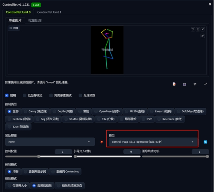Disable the 启用 checkbox
This screenshot has width=214, height=192.
pos(7,95)
